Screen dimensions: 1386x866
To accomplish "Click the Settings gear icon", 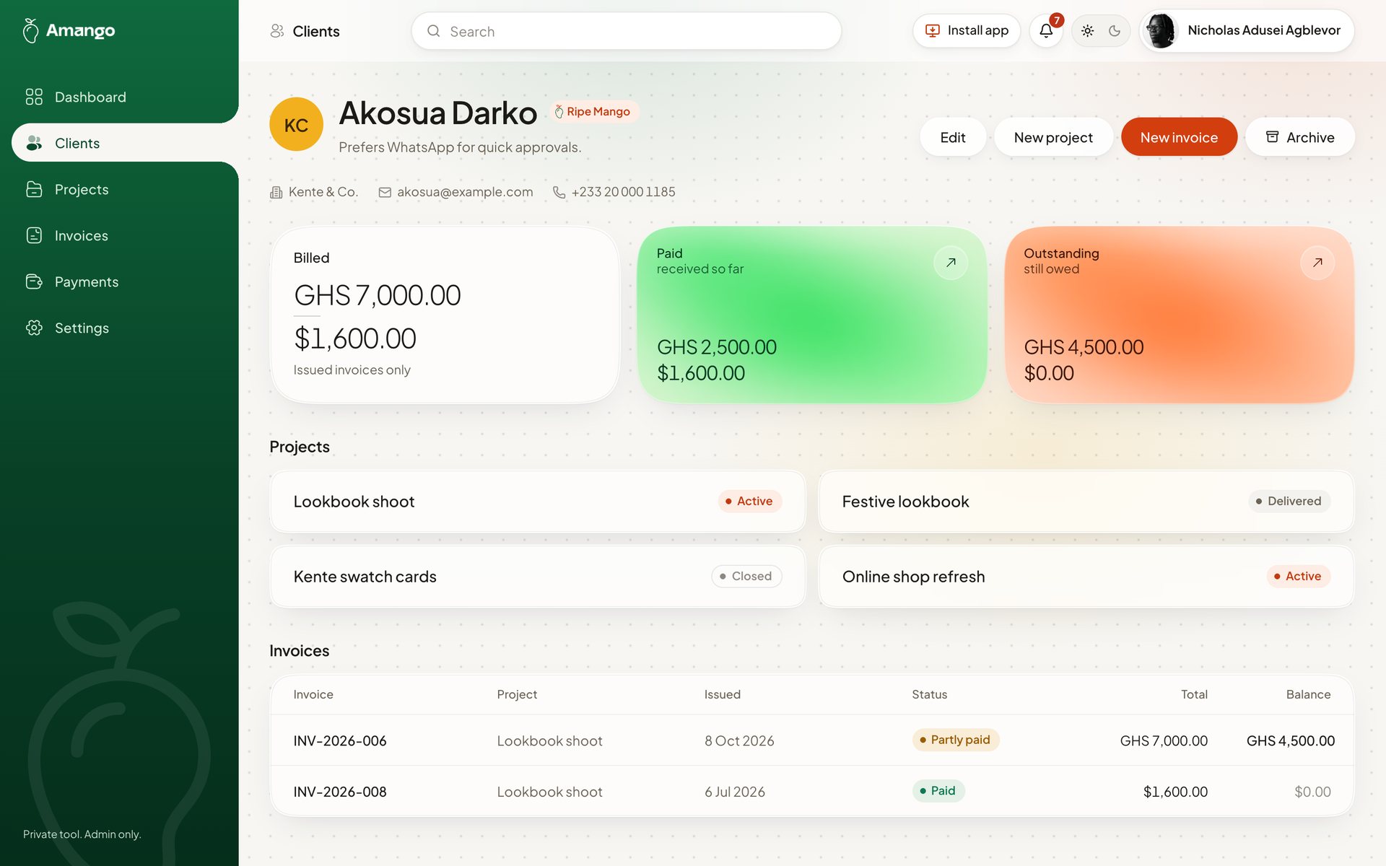I will coord(34,328).
